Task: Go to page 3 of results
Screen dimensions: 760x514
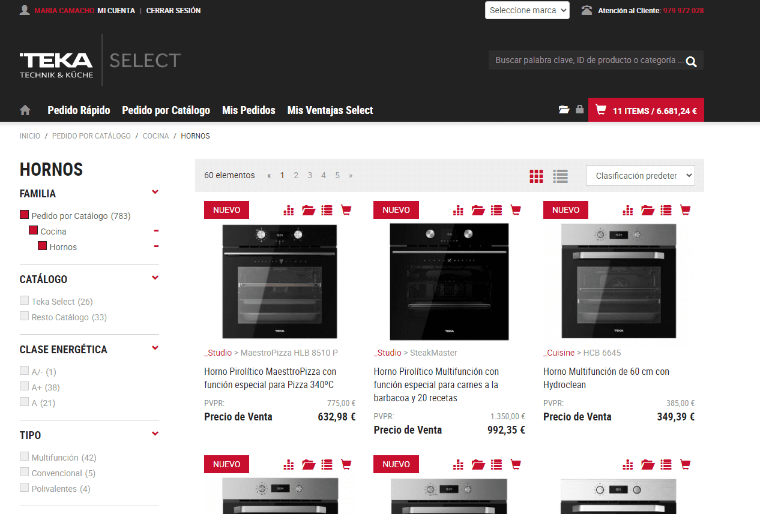Action: pyautogui.click(x=310, y=176)
